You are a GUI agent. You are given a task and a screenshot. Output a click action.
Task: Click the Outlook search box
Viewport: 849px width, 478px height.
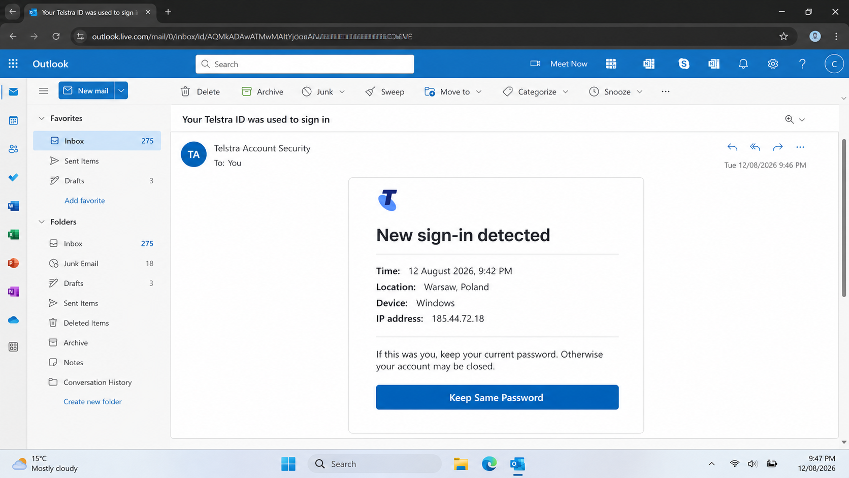click(305, 64)
